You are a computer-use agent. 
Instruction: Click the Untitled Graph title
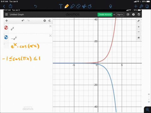click(17, 14)
